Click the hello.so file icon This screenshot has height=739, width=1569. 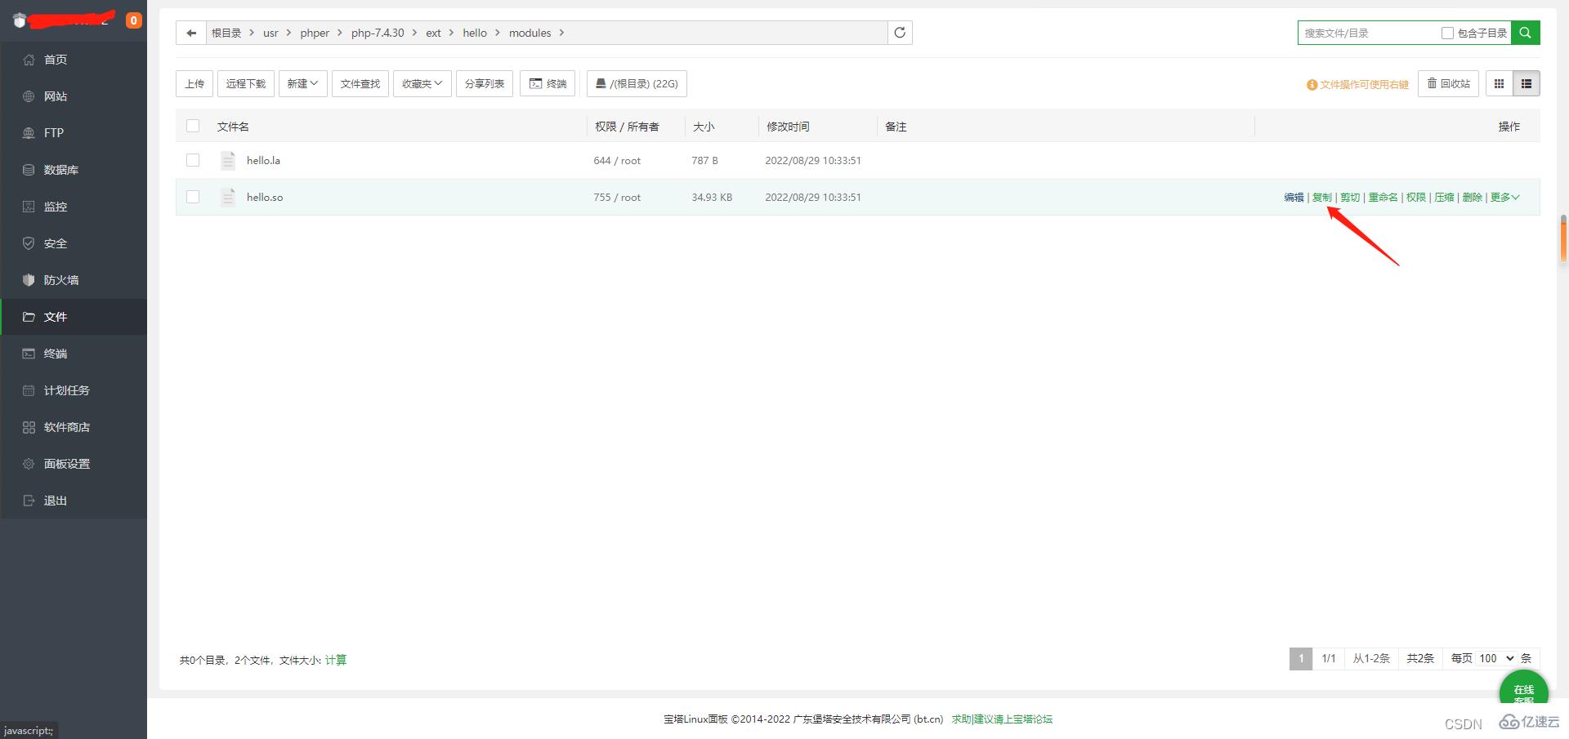(228, 197)
